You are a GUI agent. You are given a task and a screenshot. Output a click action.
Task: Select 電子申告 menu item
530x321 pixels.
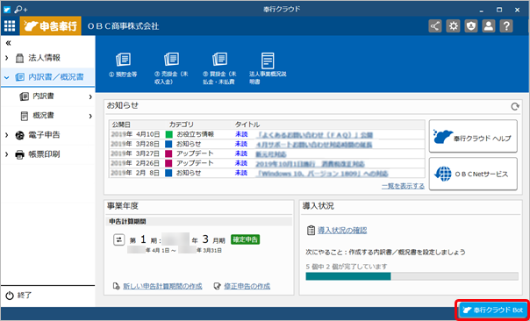(47, 135)
